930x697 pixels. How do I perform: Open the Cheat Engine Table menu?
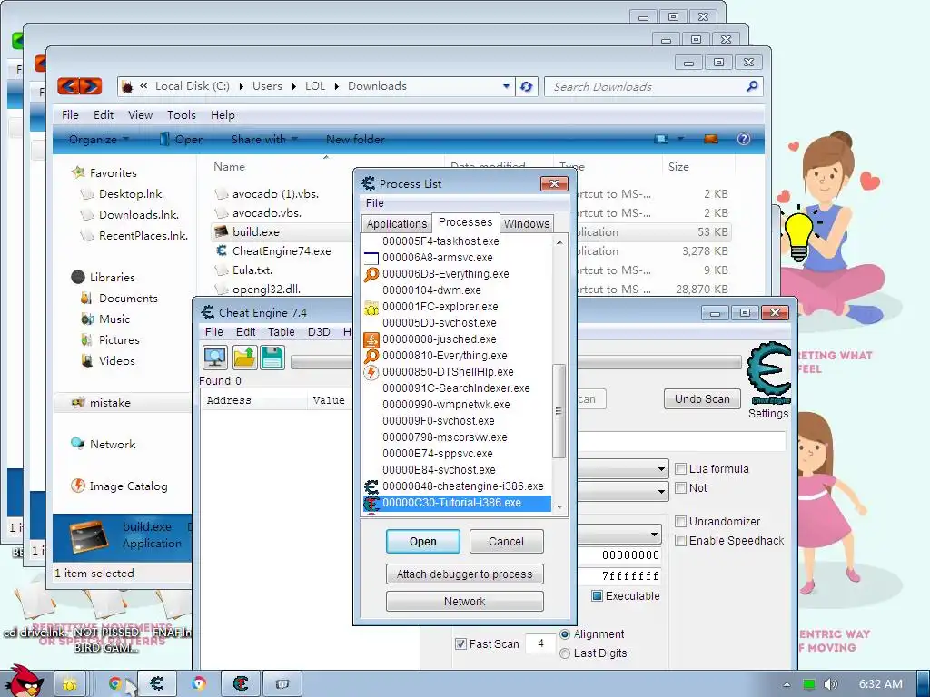(282, 332)
